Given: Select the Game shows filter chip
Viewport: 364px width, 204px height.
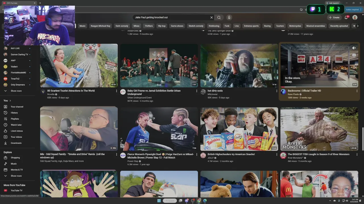Looking at the screenshot, I should [x=177, y=26].
